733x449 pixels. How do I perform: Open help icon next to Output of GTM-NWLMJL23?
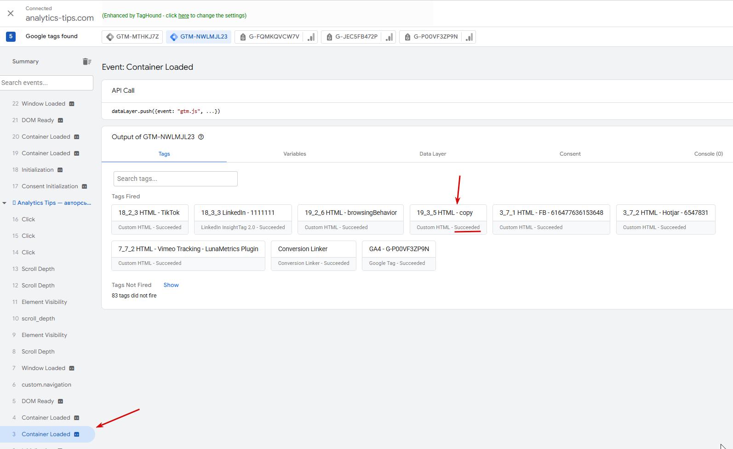pos(201,137)
